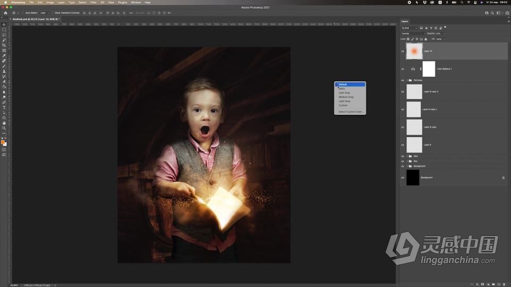Open the Opacity slider dropdown arrow
Viewport: 511px width, 287px height.
[x=444, y=33]
